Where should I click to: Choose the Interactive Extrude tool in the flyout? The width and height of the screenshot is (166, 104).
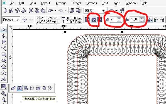[x=38, y=88]
